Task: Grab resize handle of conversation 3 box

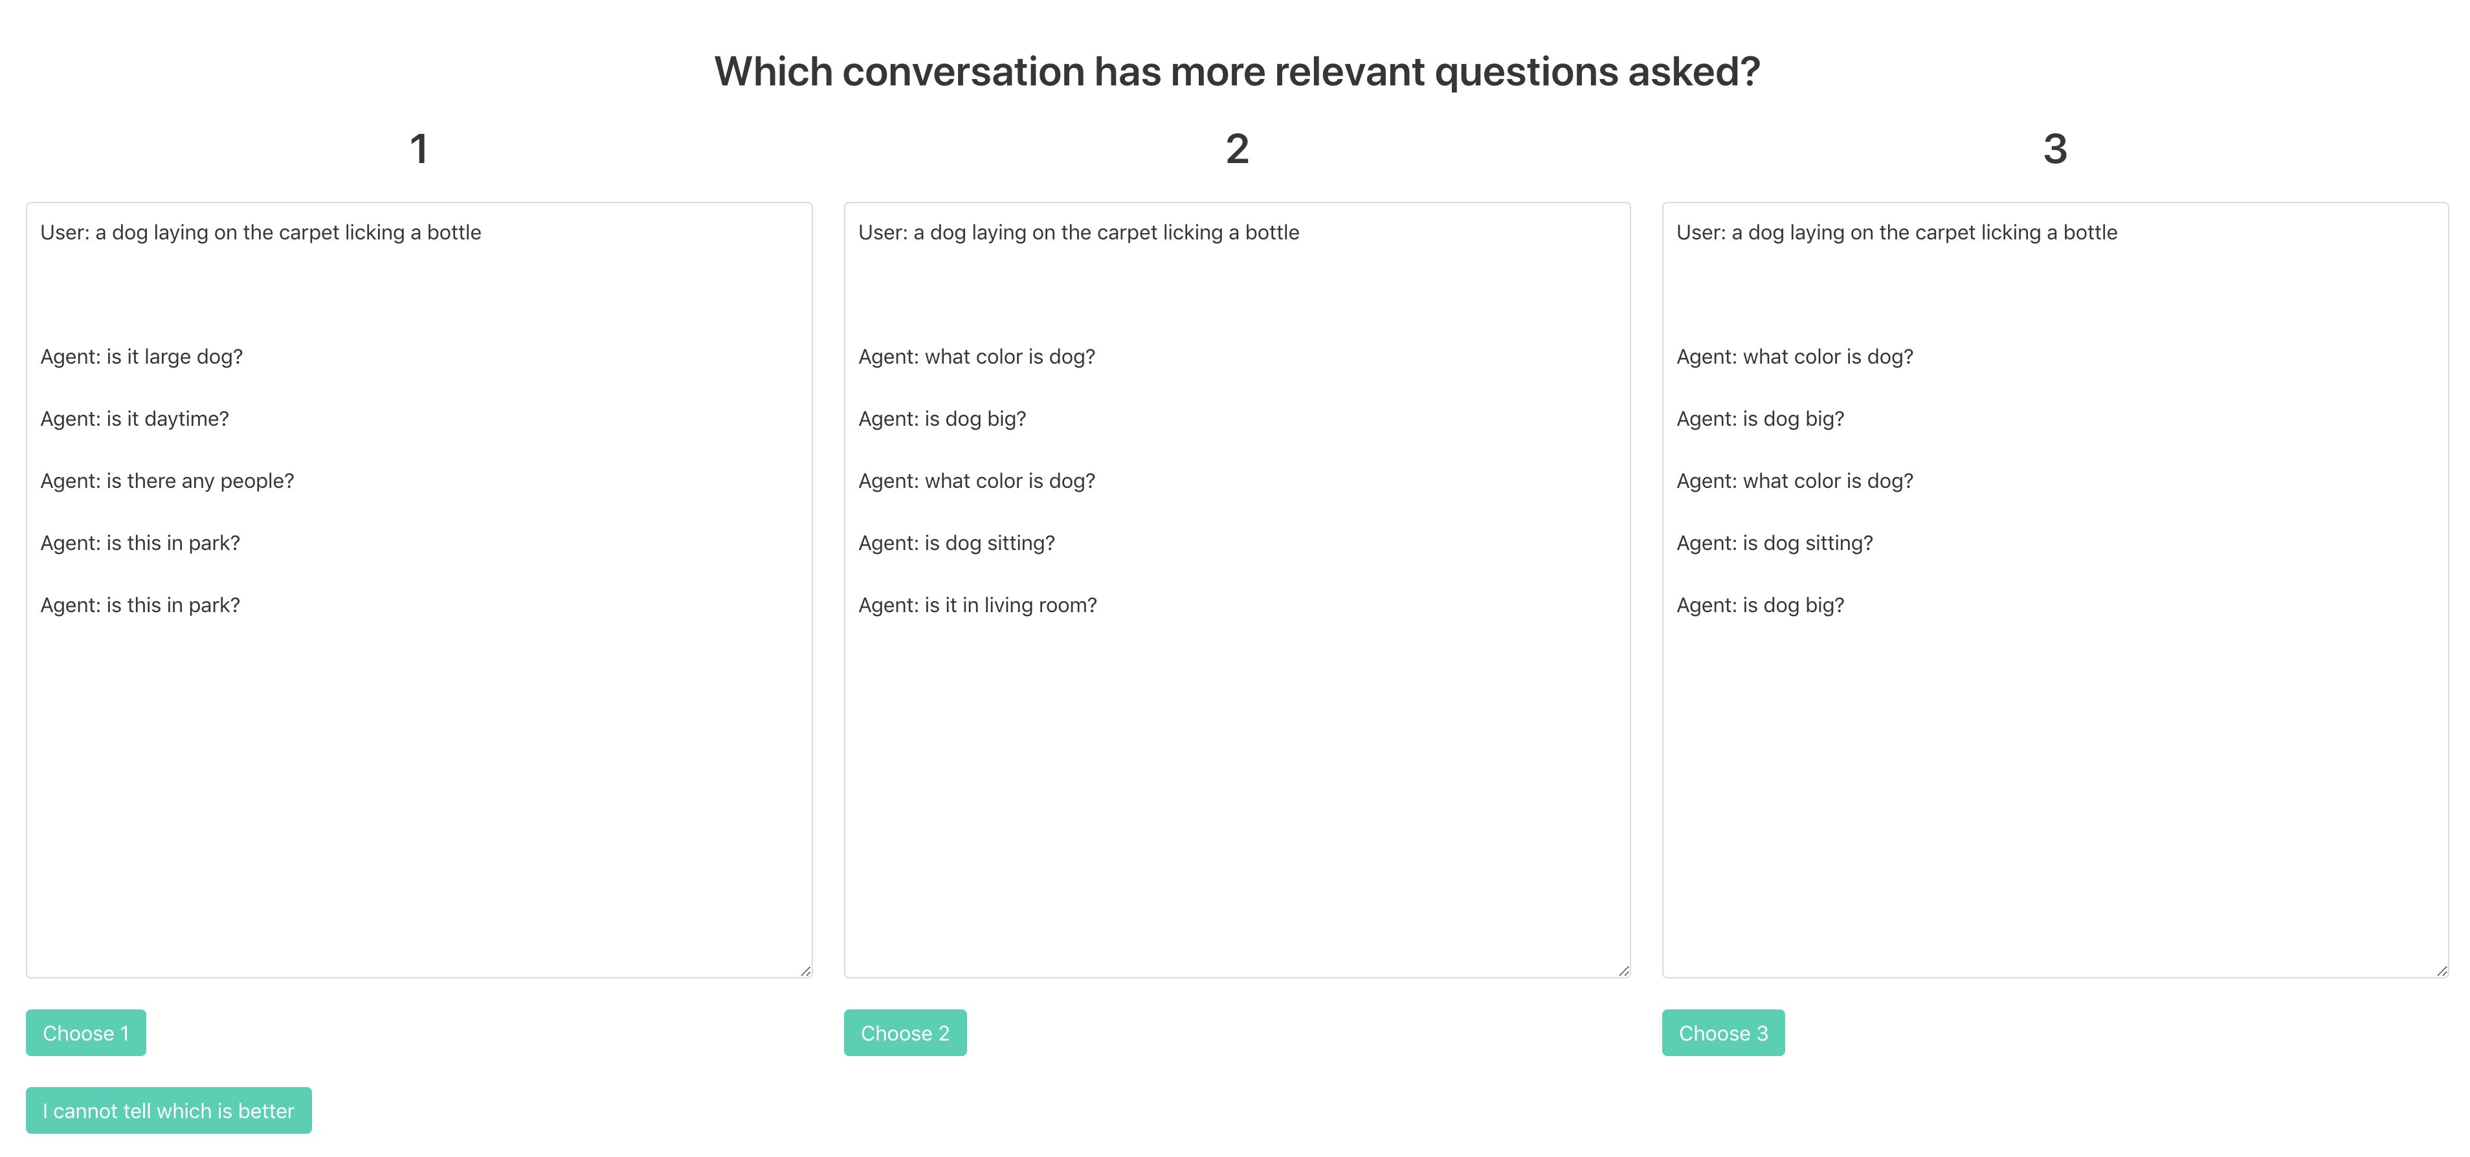Action: click(2442, 971)
